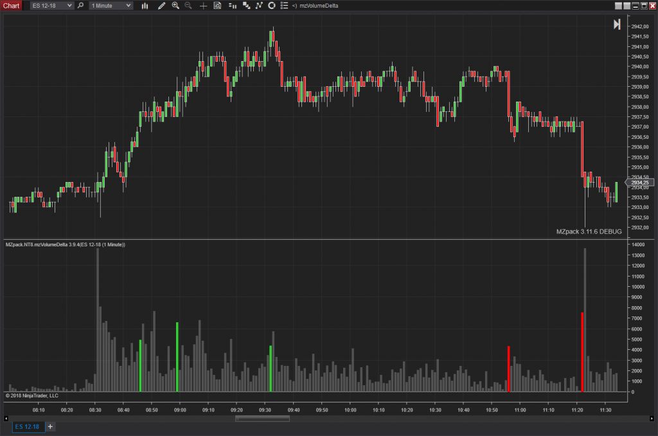This screenshot has width=658, height=436.
Task: Click the scrollbar right arrow
Action: (x=652, y=419)
